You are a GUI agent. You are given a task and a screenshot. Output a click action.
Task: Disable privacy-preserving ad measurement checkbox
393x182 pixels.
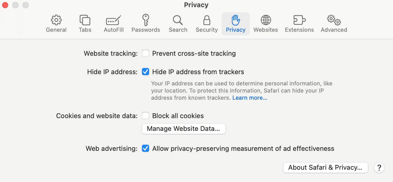coord(146,149)
